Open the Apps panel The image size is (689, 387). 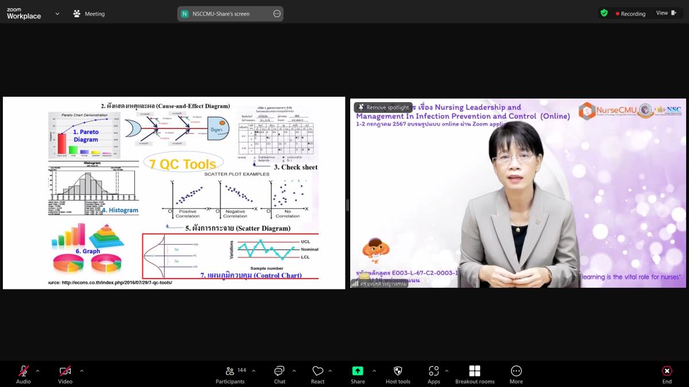[x=434, y=374]
